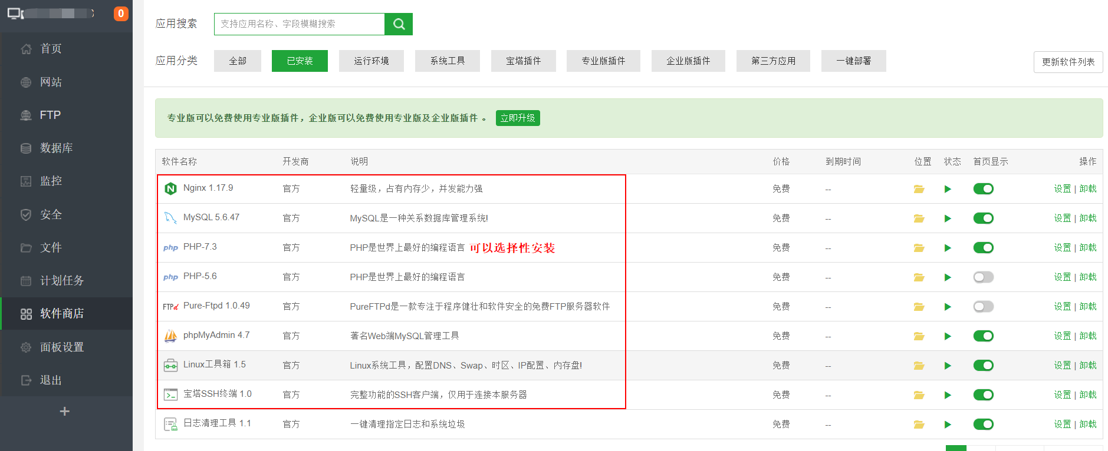
Task: Open the PHP-5.6 folder location icon
Action: pyautogui.click(x=919, y=277)
